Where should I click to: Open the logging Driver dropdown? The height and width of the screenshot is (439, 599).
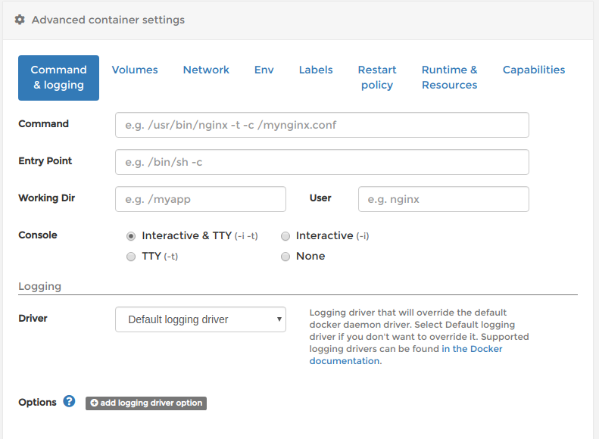point(201,319)
